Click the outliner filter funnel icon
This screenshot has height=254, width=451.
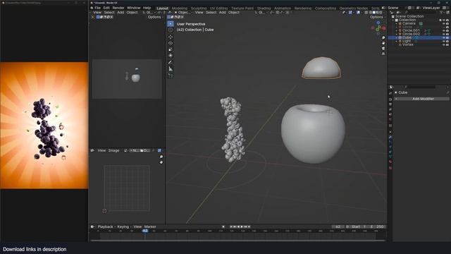(x=442, y=13)
